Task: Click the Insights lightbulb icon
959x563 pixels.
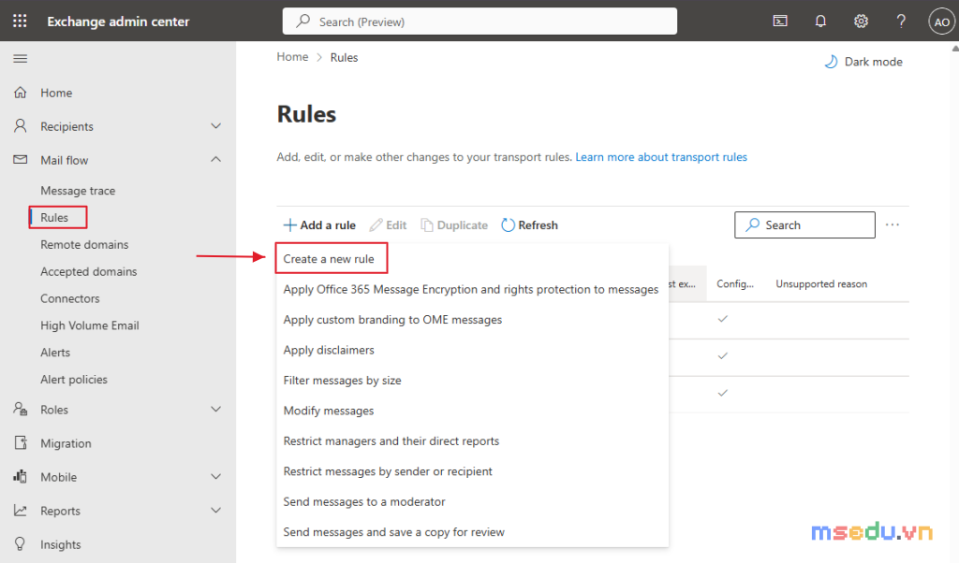Action: pyautogui.click(x=21, y=543)
